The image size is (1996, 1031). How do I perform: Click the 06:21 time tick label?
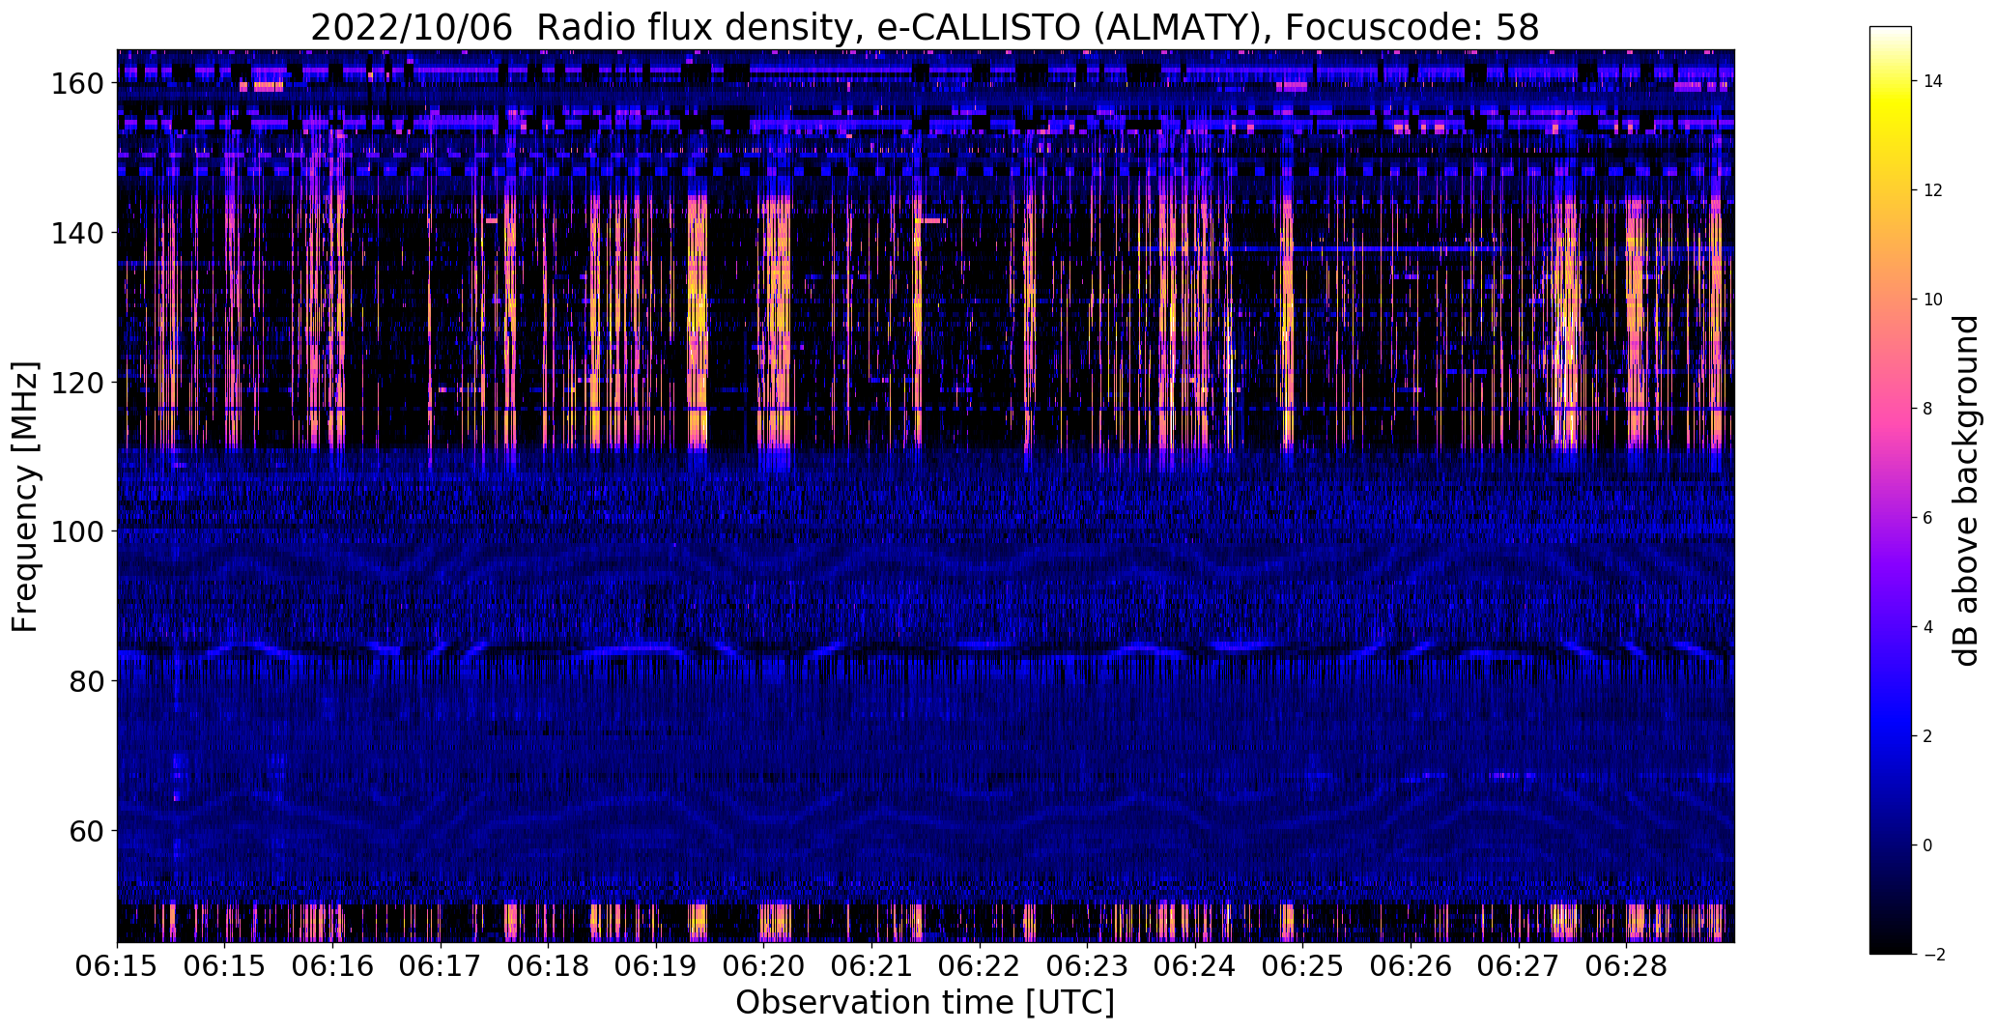871,966
